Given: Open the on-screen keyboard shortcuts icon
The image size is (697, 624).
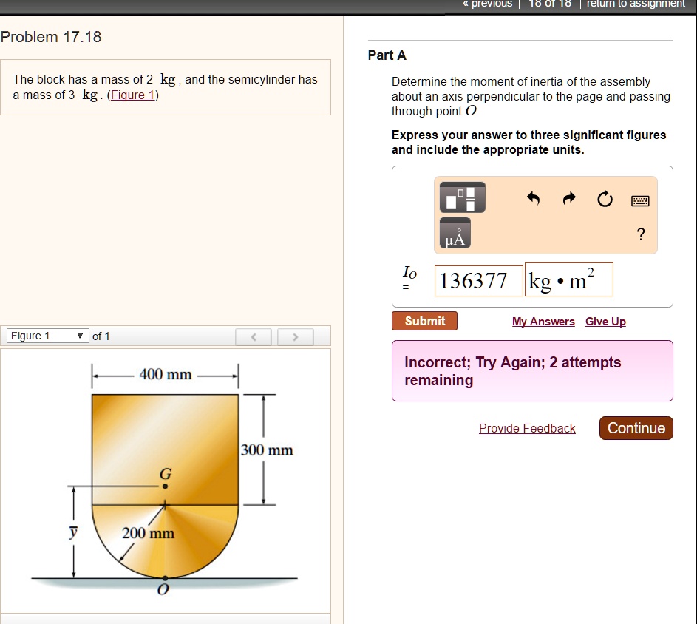Looking at the screenshot, I should [640, 200].
